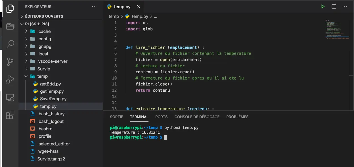354x167 pixels.
Task: Split the editor with the layout icon
Action: pyautogui.click(x=334, y=7)
